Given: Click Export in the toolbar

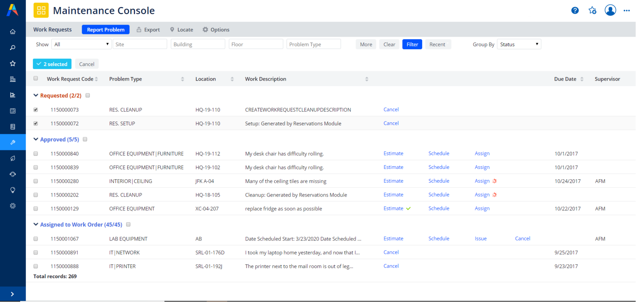Looking at the screenshot, I should pos(148,30).
